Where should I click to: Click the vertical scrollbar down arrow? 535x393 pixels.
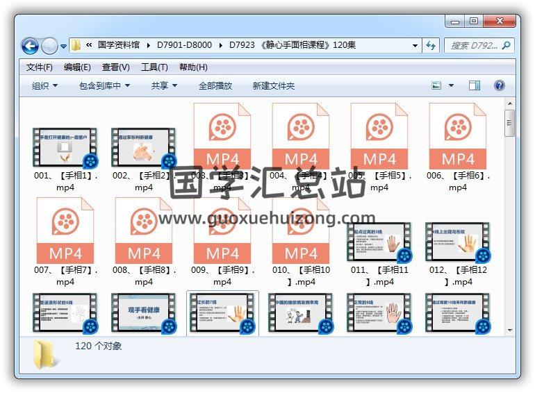tap(510, 329)
